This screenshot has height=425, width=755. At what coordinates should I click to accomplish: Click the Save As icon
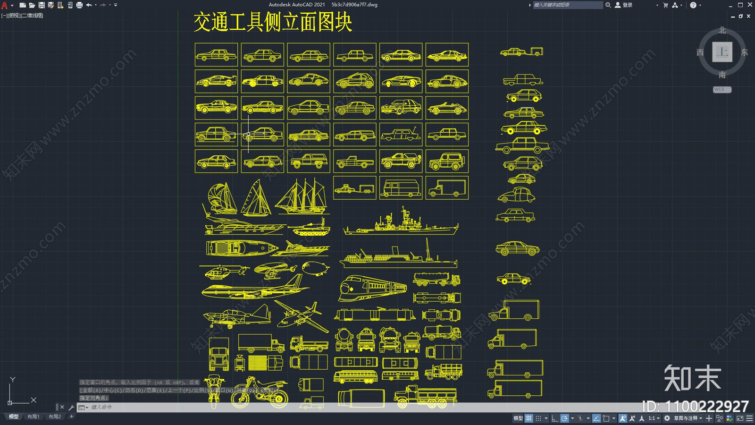(x=51, y=5)
